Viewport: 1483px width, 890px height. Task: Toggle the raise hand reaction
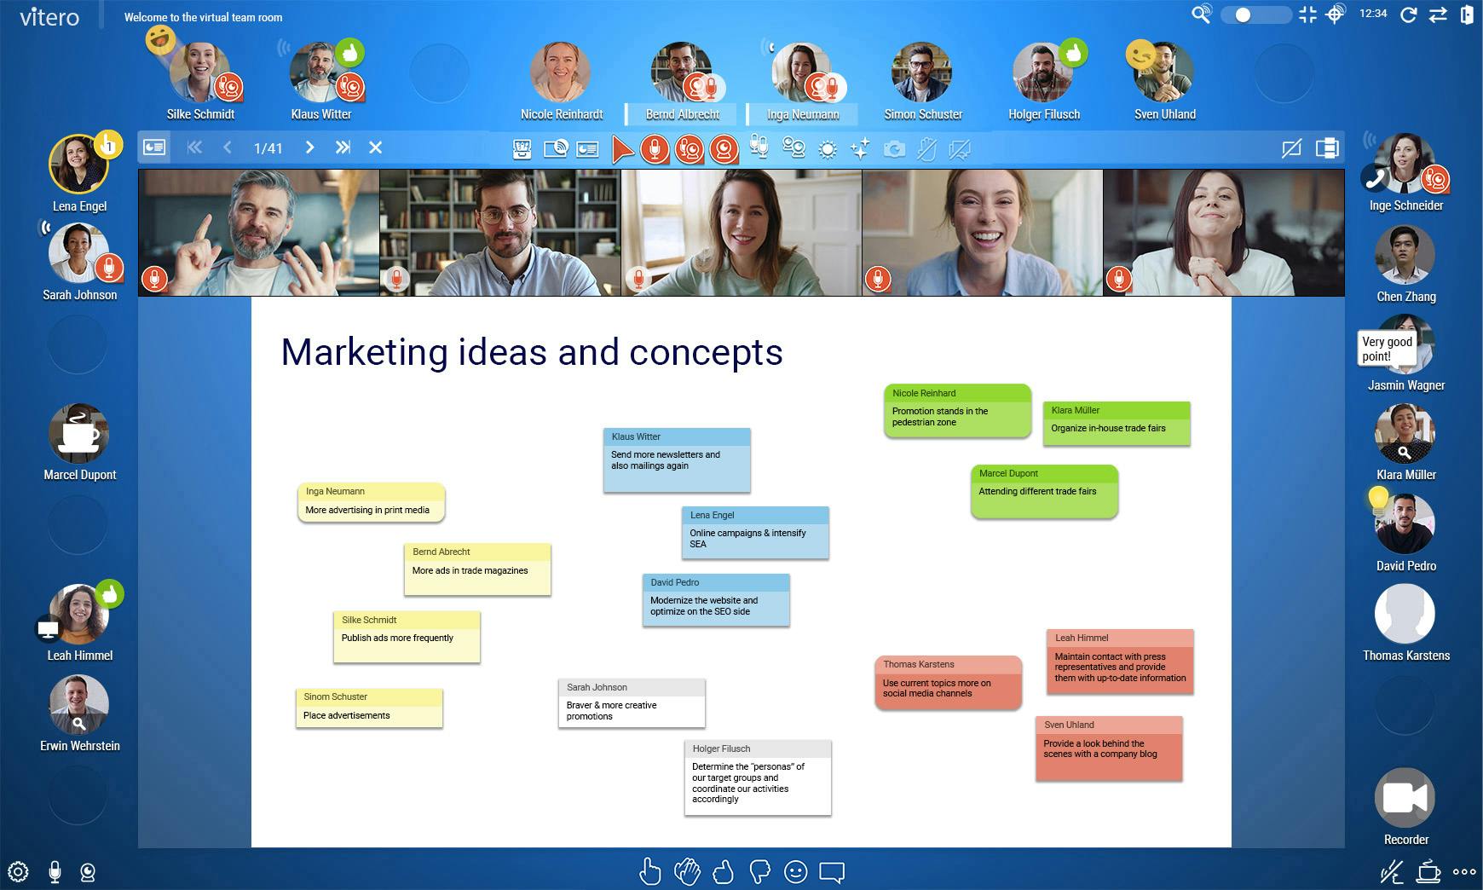coord(649,872)
